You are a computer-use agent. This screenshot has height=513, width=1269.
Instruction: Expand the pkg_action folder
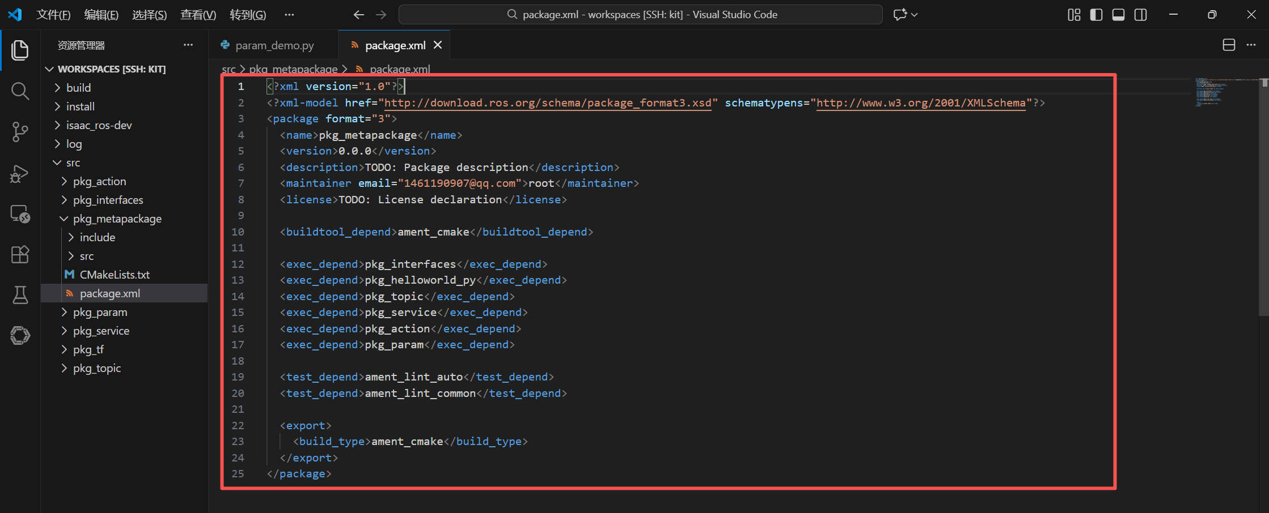click(99, 181)
